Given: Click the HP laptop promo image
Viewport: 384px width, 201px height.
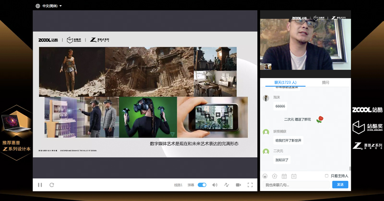Looking at the screenshot, I should (x=15, y=124).
